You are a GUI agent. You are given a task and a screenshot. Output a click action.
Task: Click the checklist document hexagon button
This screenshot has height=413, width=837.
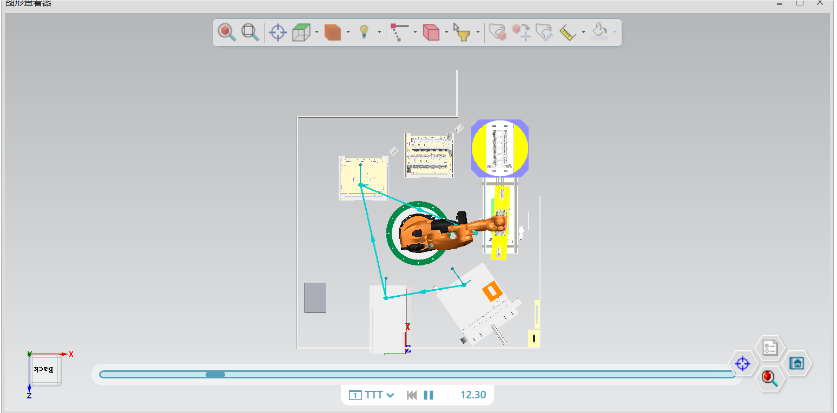[x=769, y=348]
